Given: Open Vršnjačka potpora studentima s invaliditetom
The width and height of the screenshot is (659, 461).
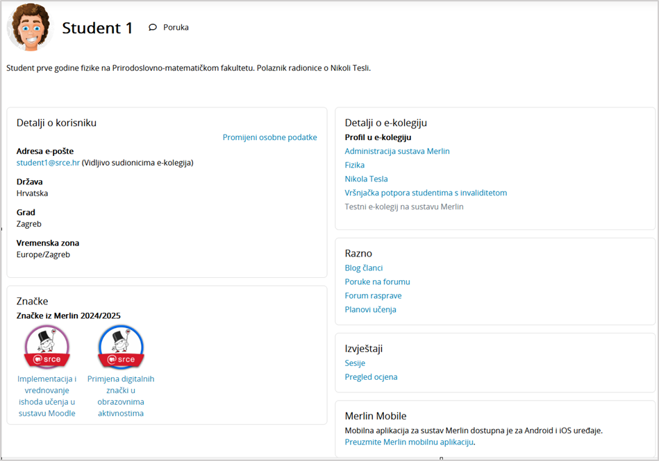Looking at the screenshot, I should point(426,193).
